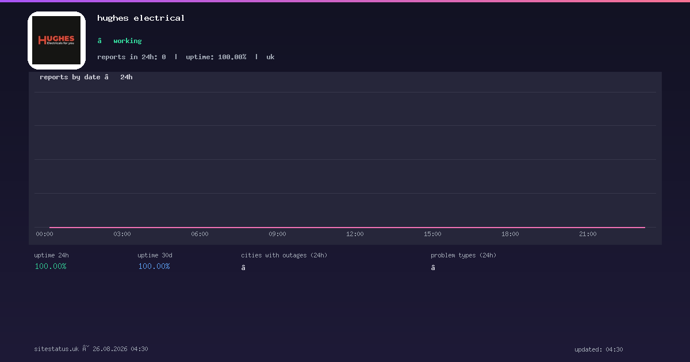The image size is (690, 362).
Task: Click the uk region label
Action: [270, 57]
